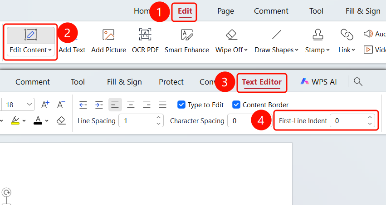Click the Stamp tool icon
Viewport: 386px width, 205px height.
[318, 35]
